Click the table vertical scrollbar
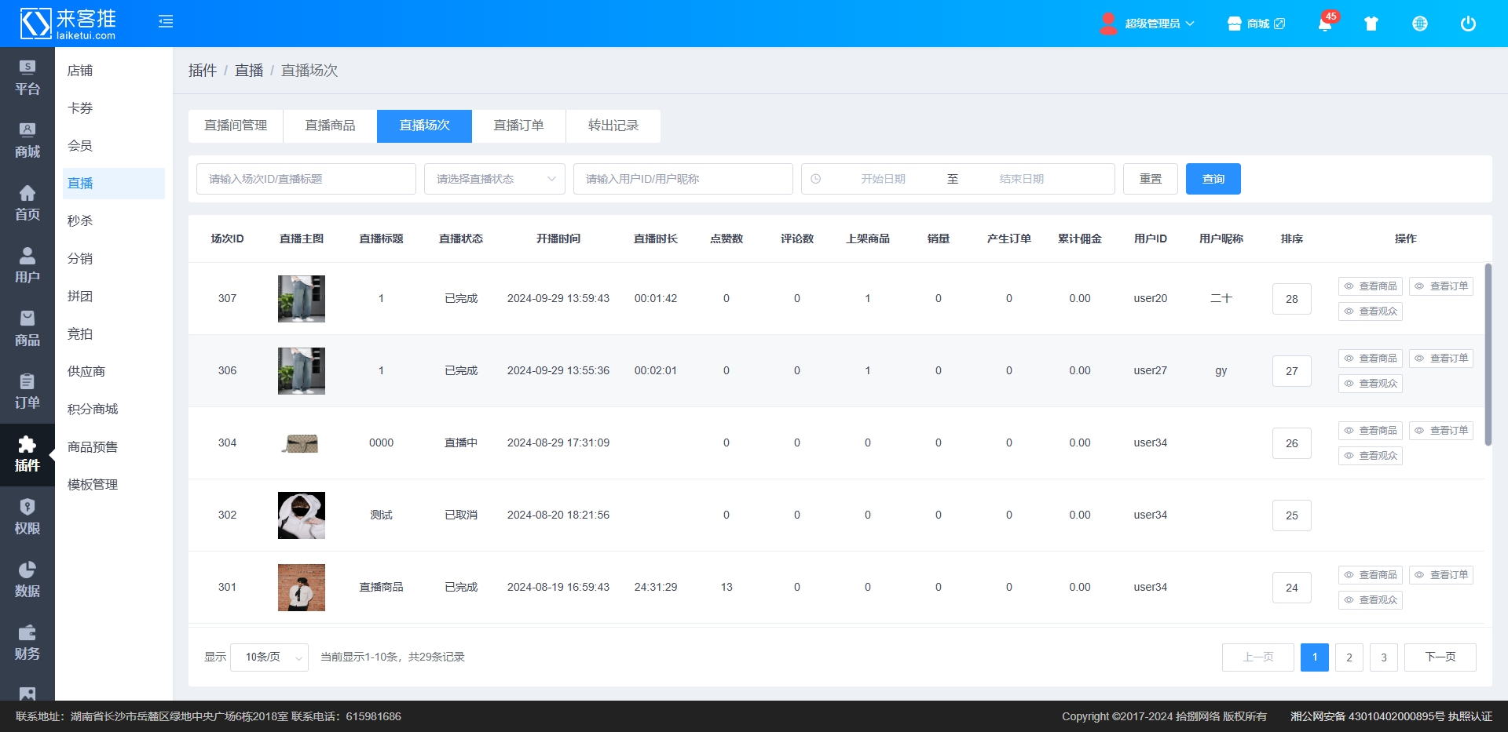1508x732 pixels. click(1488, 354)
